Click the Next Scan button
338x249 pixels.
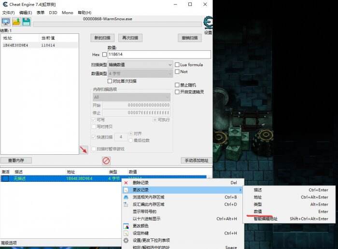(x=130, y=38)
